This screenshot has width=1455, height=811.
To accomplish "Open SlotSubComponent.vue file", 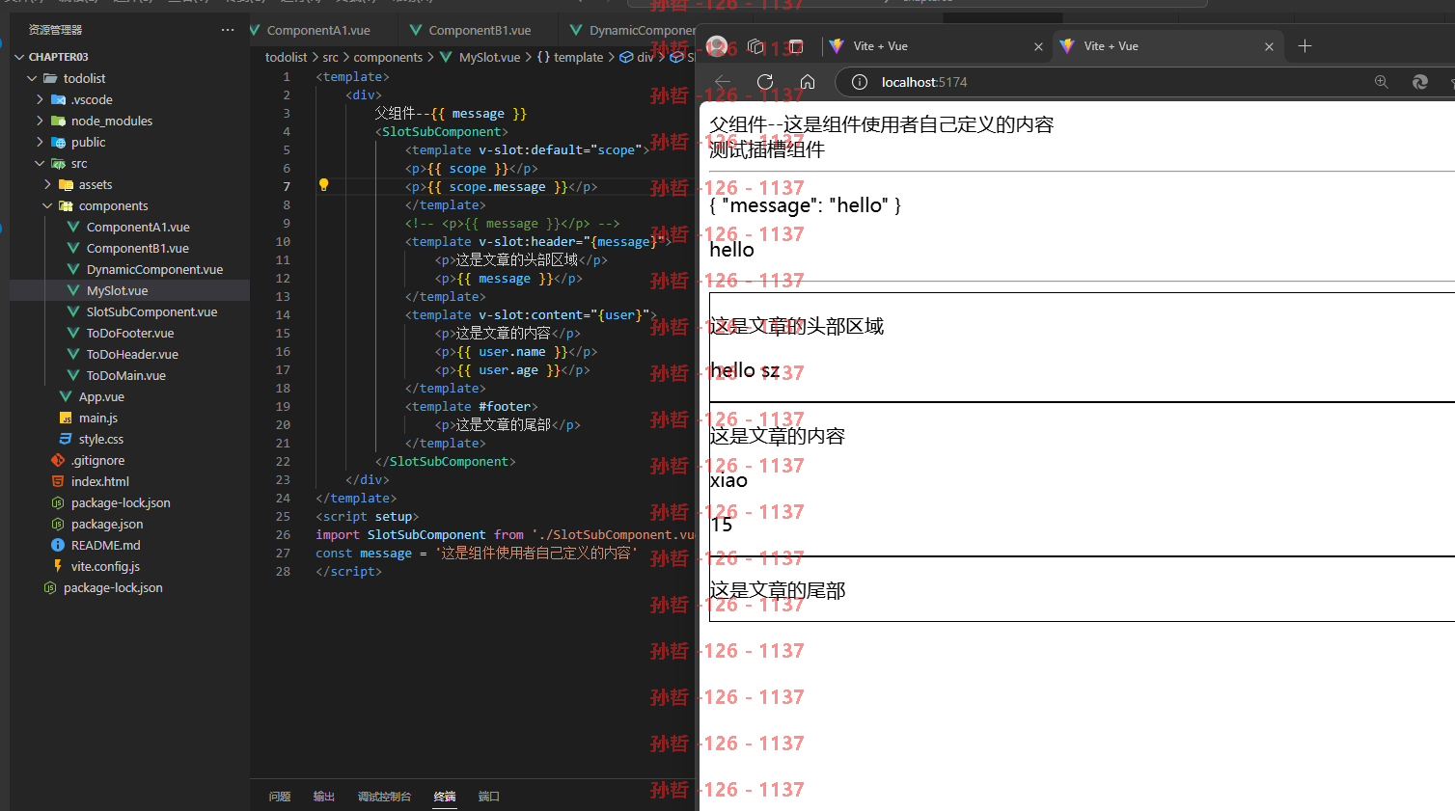I will (151, 311).
